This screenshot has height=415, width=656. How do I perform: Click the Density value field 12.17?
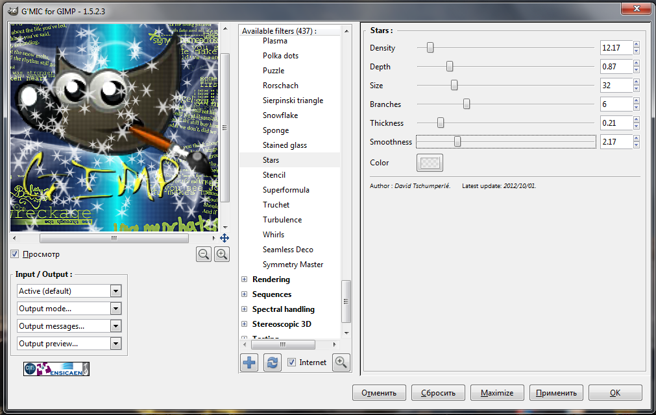pos(616,47)
